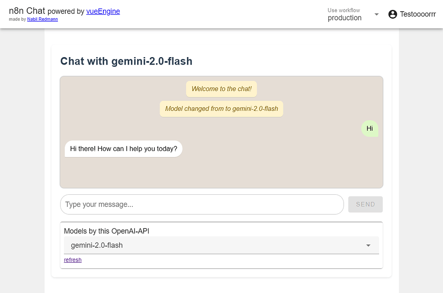
Task: Click the SEND button
Action: (x=365, y=204)
